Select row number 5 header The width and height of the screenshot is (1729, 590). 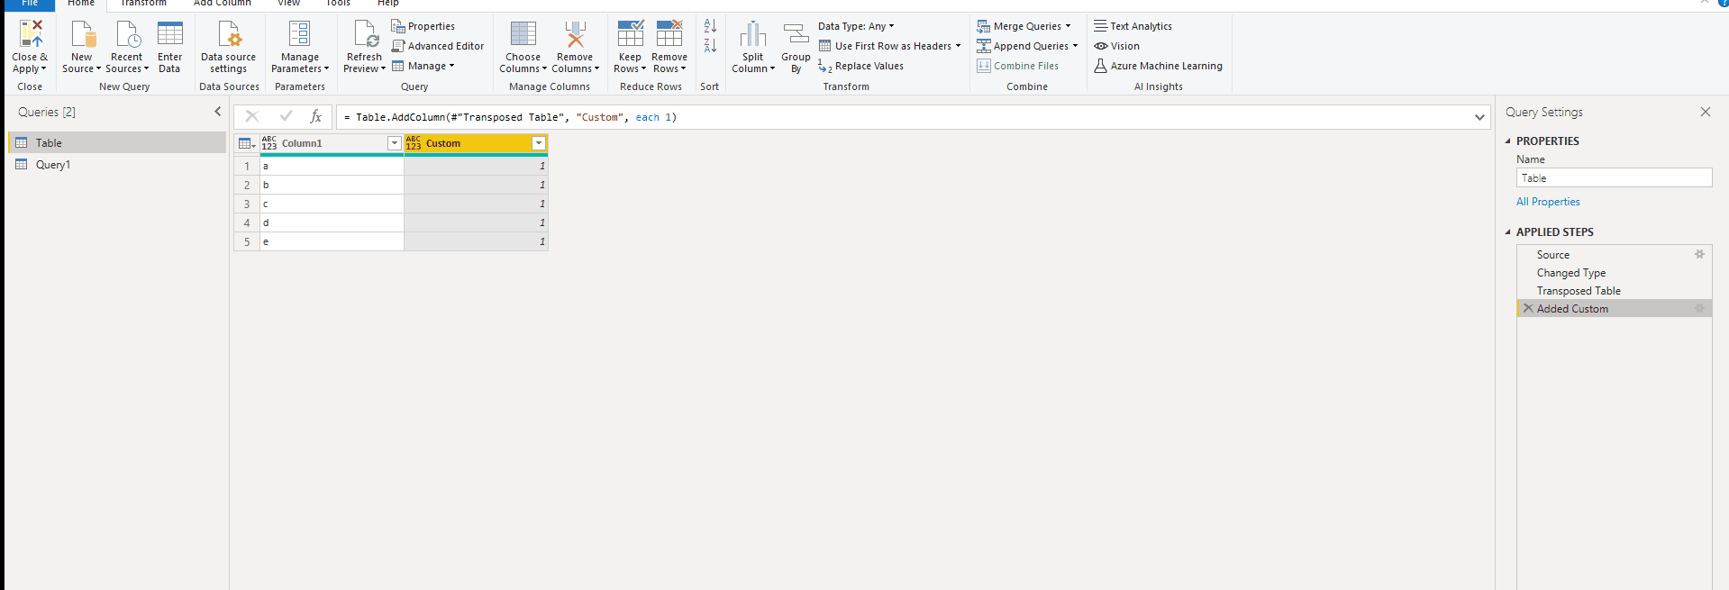247,241
